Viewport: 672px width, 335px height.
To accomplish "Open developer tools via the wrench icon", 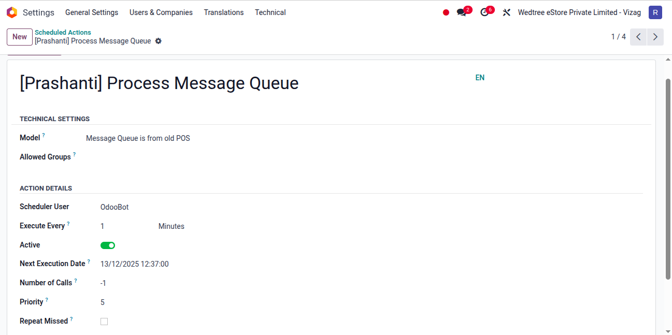I will [506, 12].
